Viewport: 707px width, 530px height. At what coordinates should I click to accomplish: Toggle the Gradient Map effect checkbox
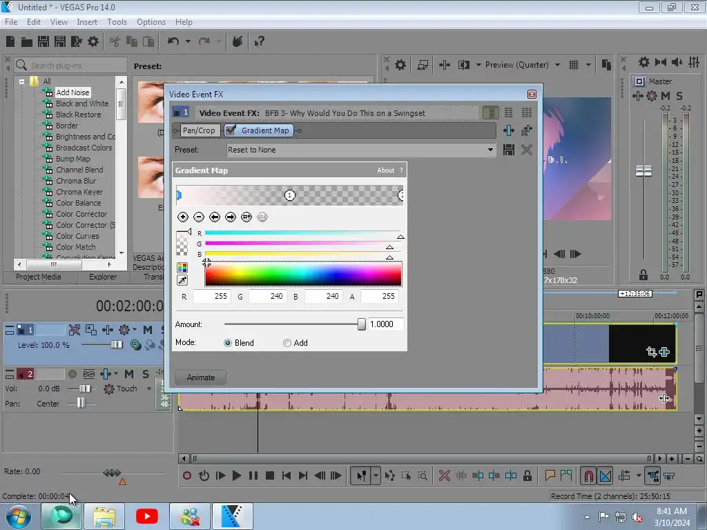(231, 130)
